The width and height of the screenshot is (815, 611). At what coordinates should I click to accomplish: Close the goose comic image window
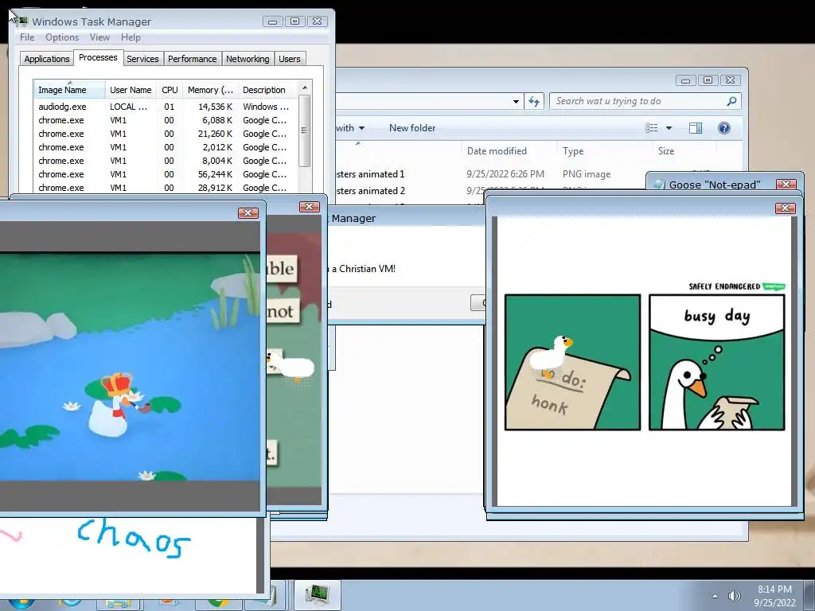pos(785,208)
